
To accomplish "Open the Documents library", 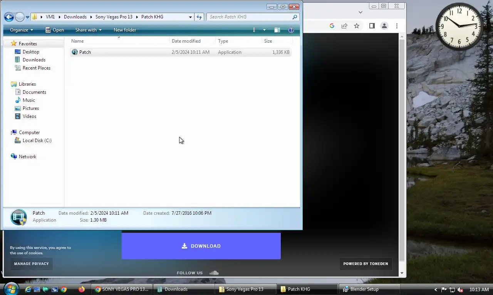I will [x=30, y=92].
